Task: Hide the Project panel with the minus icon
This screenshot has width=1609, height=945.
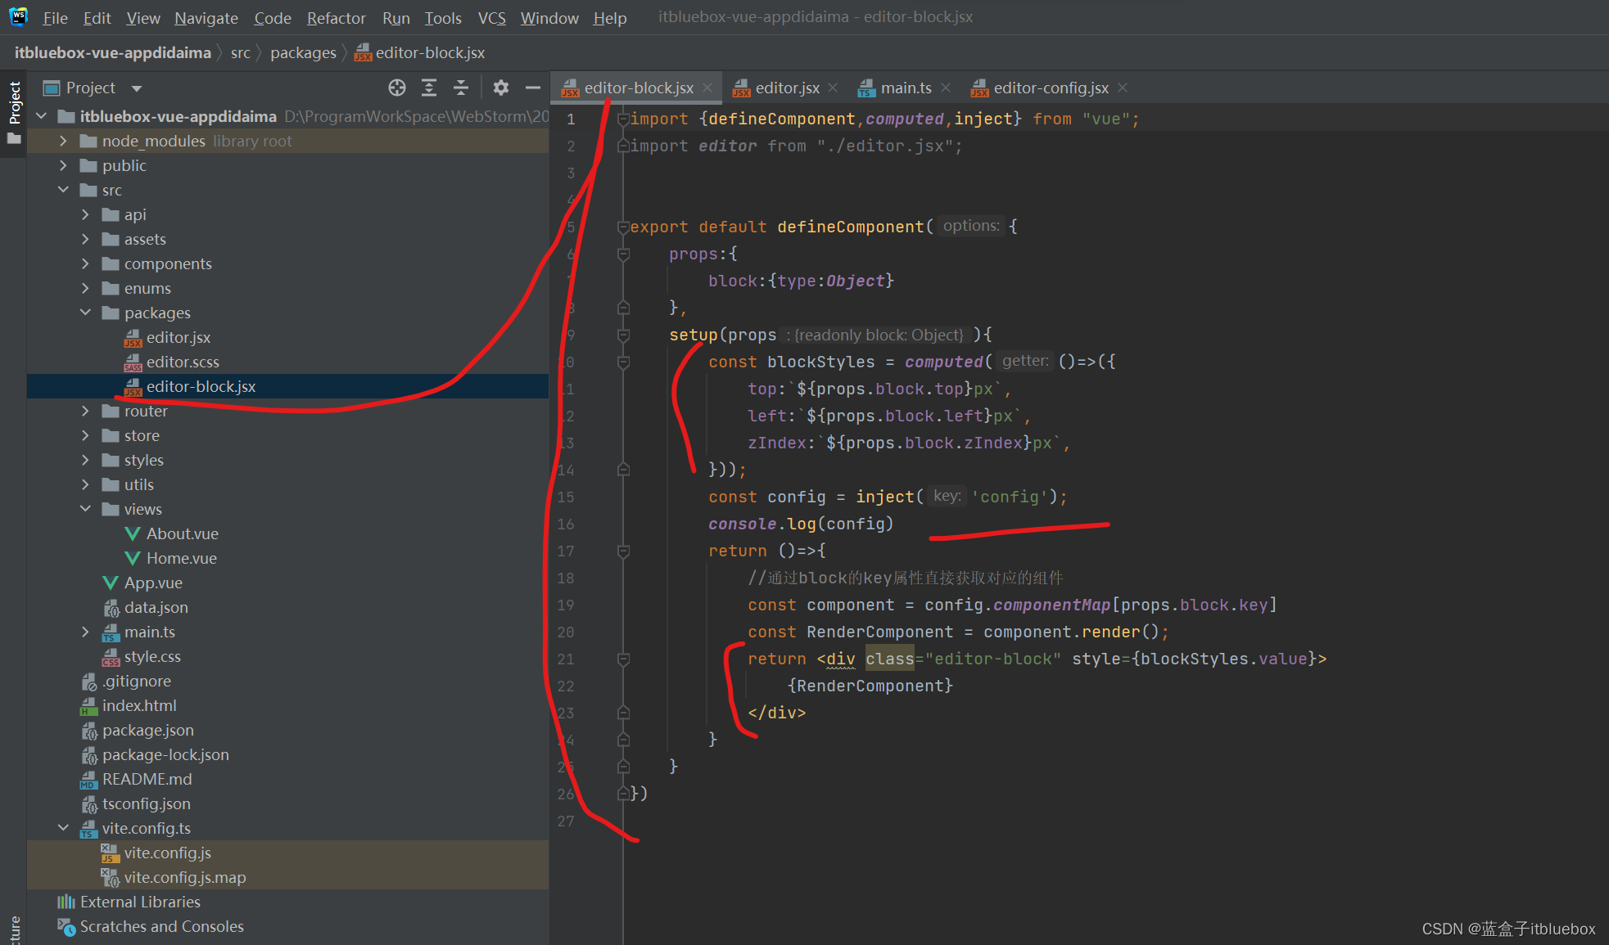Action: [533, 88]
